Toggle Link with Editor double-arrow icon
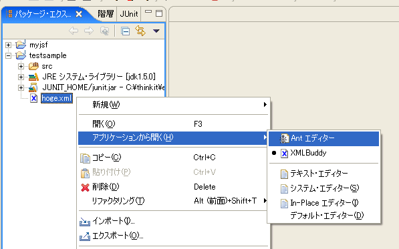The image size is (399, 249). click(140, 31)
